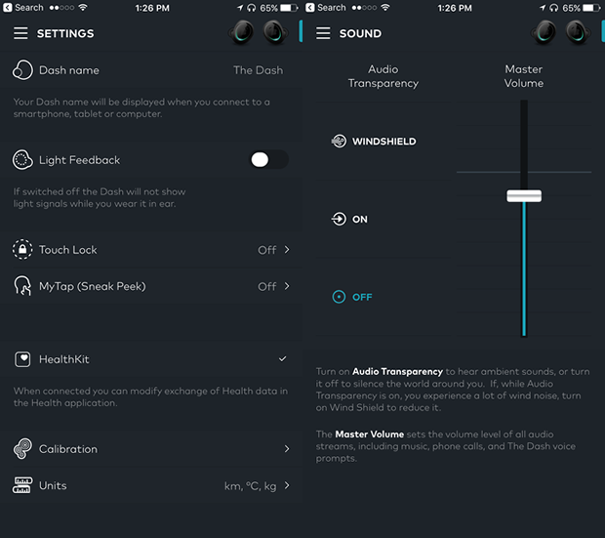Select Audio Transparency ON option

[x=350, y=220]
